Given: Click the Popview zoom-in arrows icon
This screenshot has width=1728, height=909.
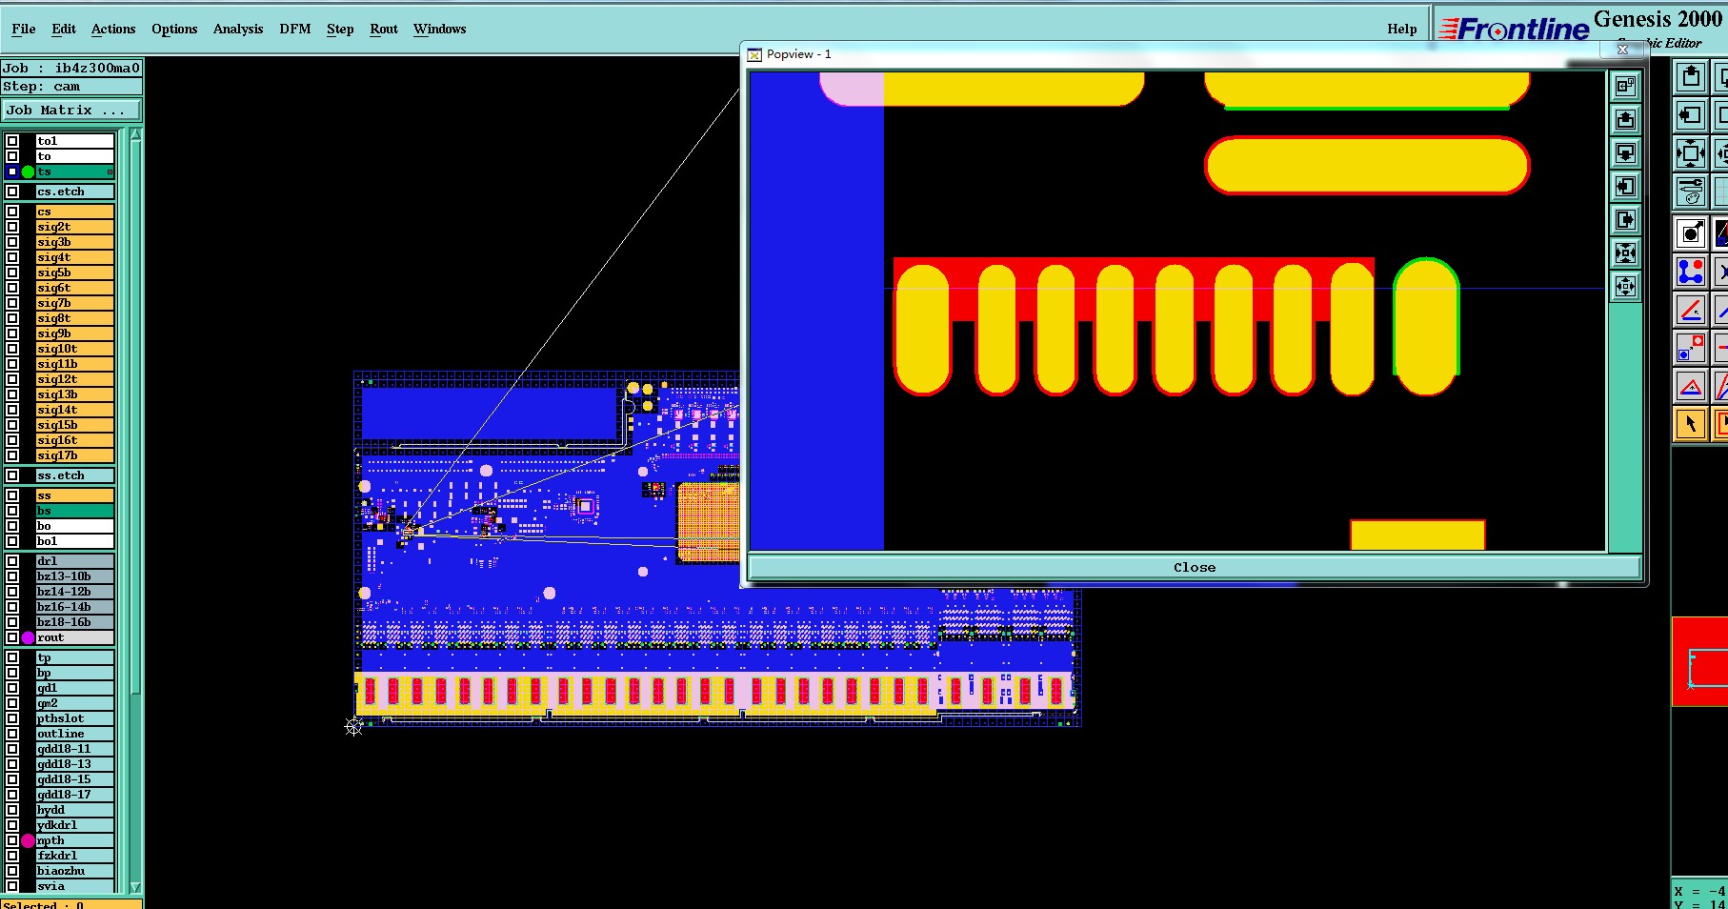Looking at the screenshot, I should pos(1625,252).
